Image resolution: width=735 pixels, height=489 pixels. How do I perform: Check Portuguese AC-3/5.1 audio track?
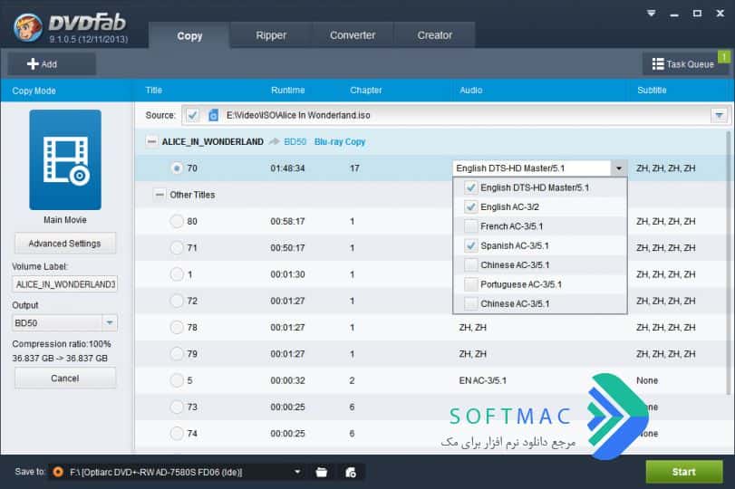pyautogui.click(x=470, y=284)
